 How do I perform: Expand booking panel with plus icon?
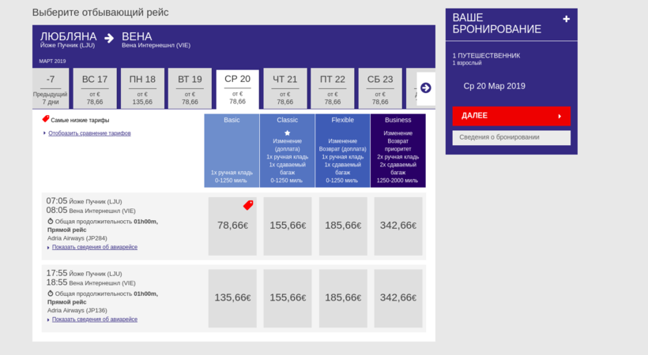(x=566, y=19)
